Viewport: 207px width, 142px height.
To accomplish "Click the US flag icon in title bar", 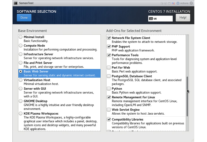I will click(174, 3).
